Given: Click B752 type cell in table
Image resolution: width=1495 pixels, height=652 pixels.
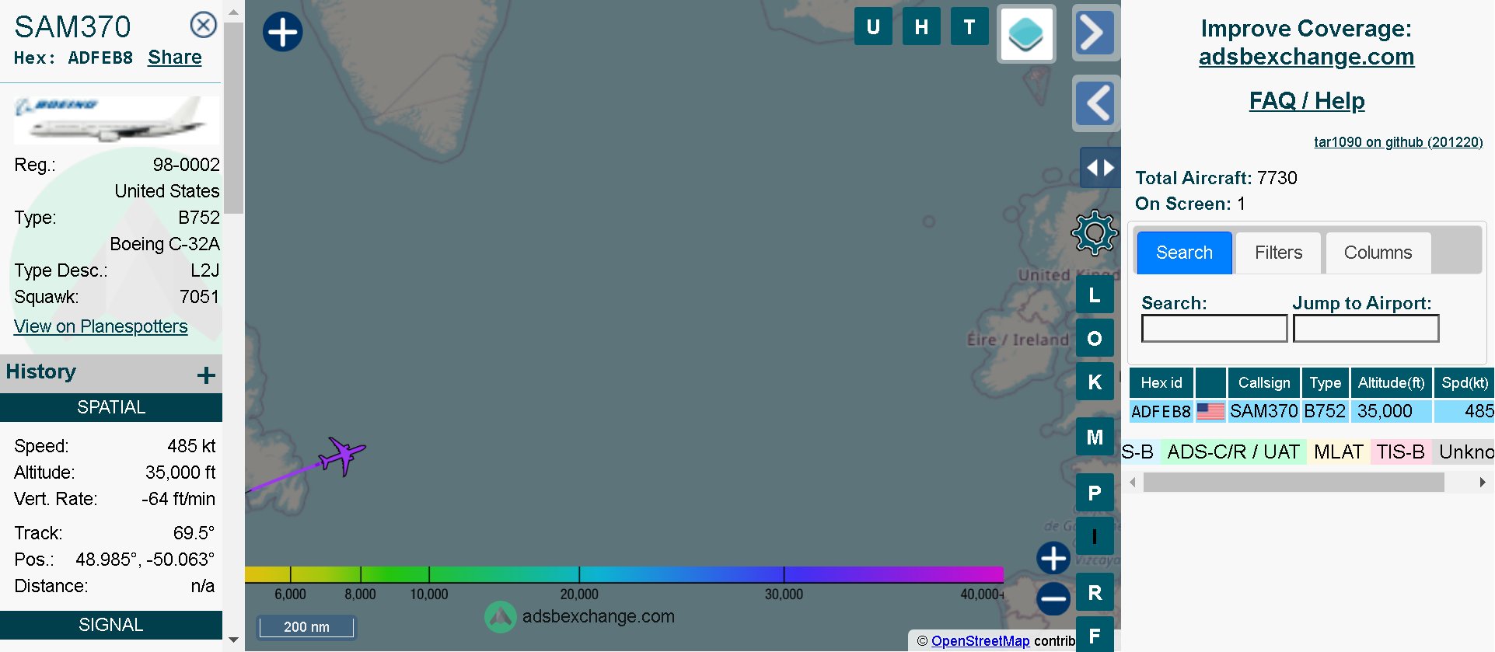Looking at the screenshot, I should (x=1326, y=411).
